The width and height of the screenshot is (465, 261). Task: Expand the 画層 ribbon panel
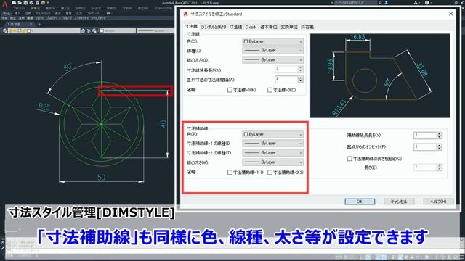[30, 18]
